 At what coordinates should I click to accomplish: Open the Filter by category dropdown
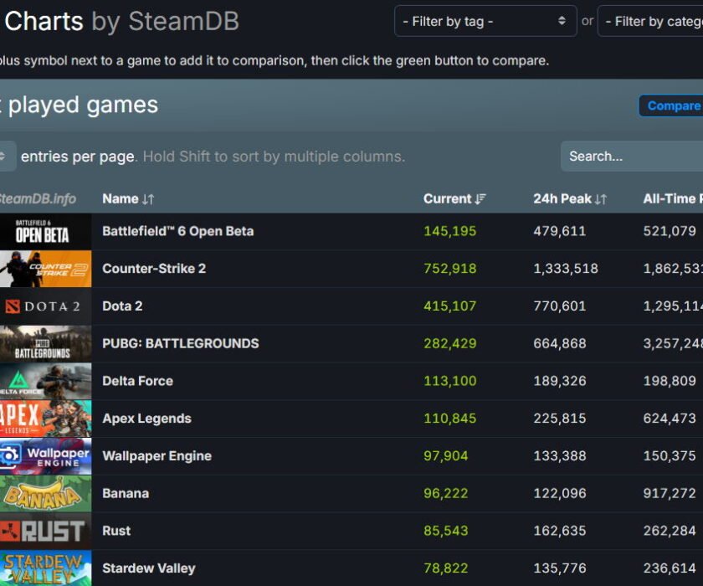[x=650, y=21]
